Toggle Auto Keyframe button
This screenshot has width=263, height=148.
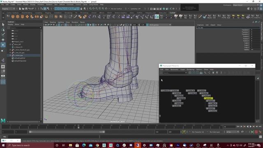[256, 132]
